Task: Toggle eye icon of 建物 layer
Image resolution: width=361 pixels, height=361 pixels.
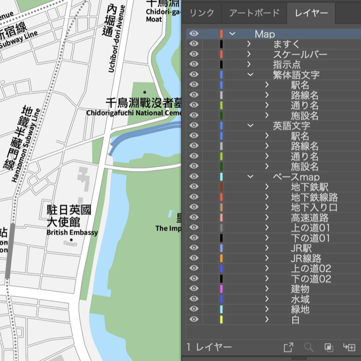Action: tap(194, 288)
